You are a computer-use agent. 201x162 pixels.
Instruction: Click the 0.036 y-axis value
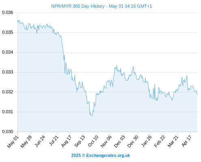click(8, 13)
